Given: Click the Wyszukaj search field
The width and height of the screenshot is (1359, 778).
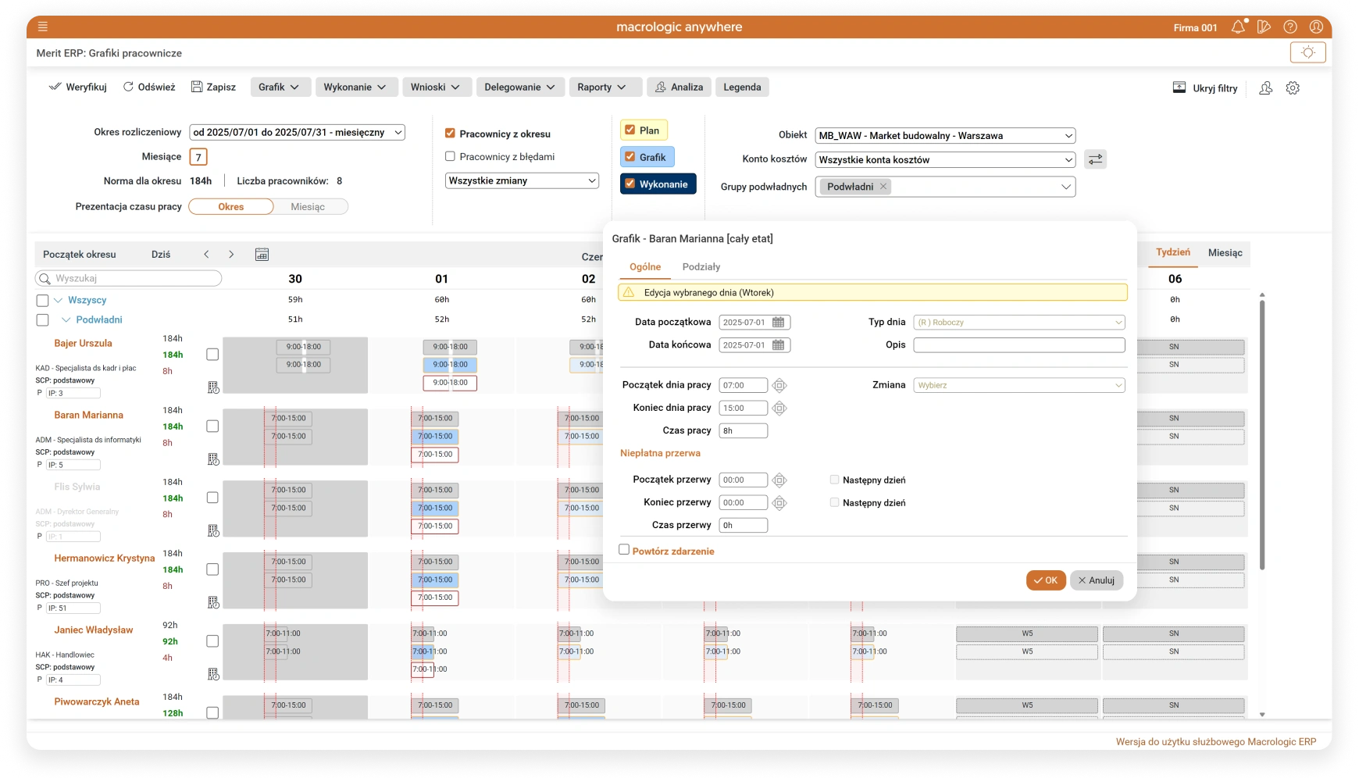Looking at the screenshot, I should coord(129,279).
